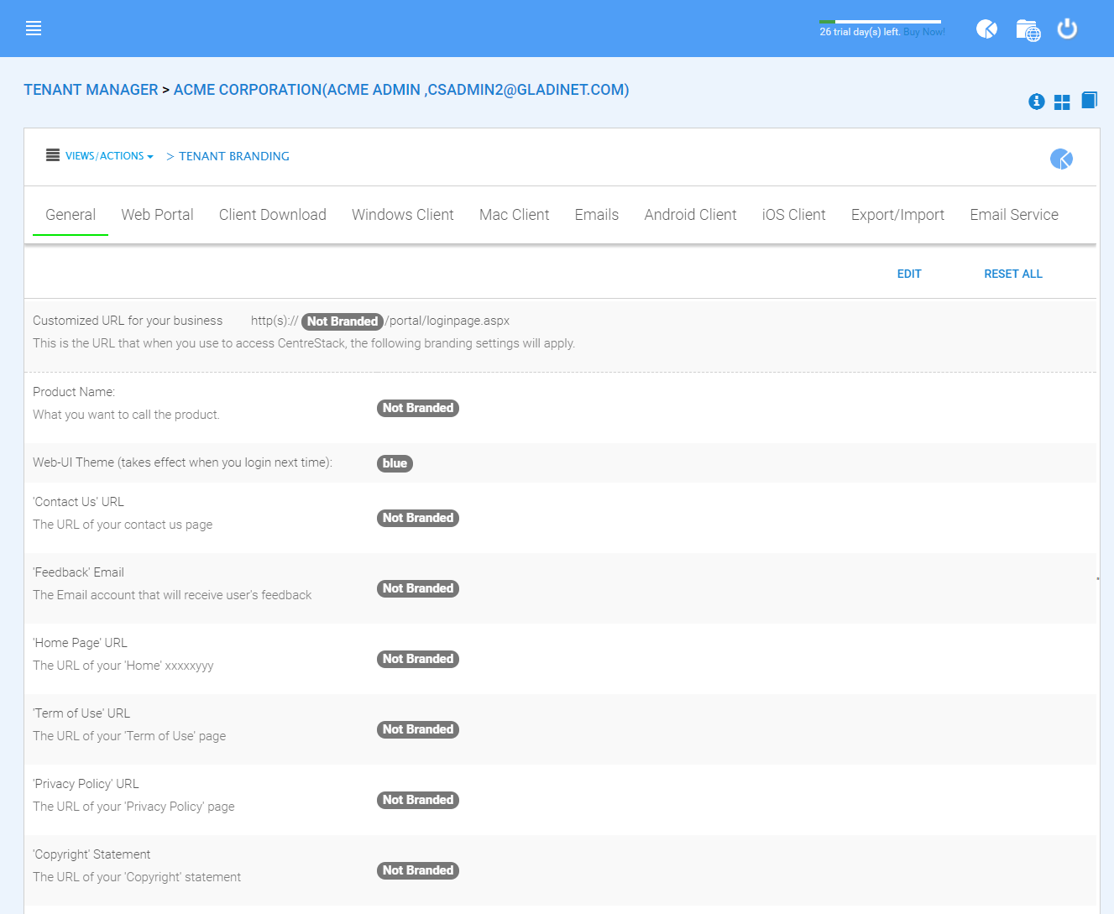Click the blue Web-UI theme badge
1114x914 pixels.
(x=395, y=463)
